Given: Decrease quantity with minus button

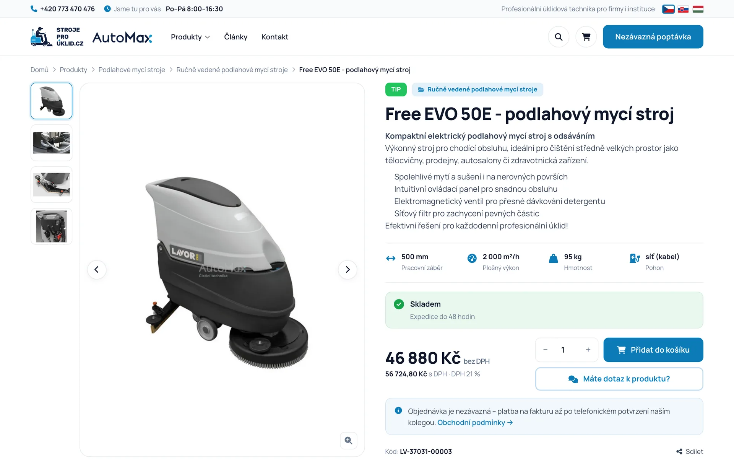Looking at the screenshot, I should [x=546, y=350].
